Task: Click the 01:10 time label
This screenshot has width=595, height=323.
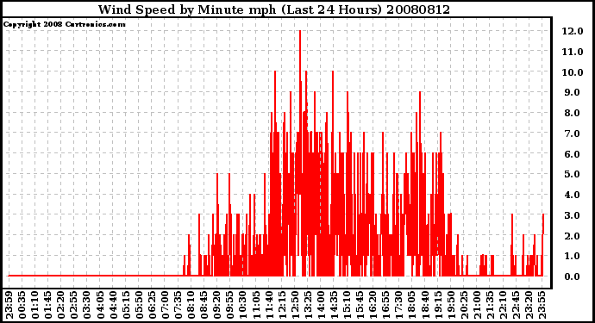Action: click(34, 306)
